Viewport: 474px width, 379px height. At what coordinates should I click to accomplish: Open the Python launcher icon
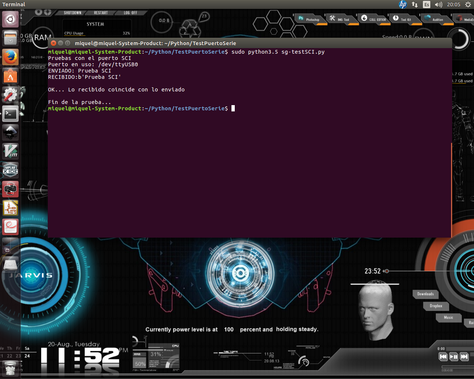[10, 189]
